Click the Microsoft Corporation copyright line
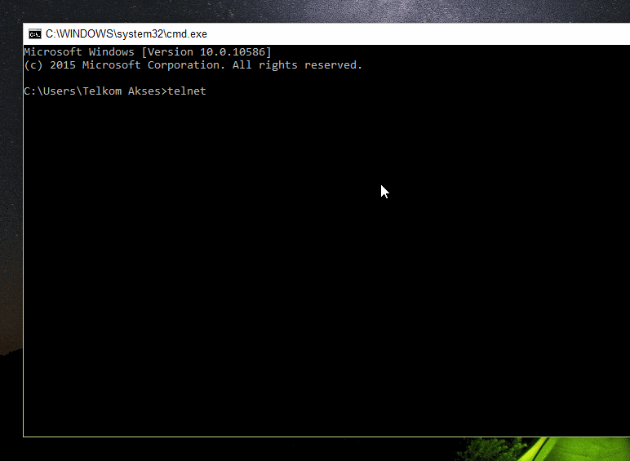This screenshot has width=630, height=461. pyautogui.click(x=193, y=65)
